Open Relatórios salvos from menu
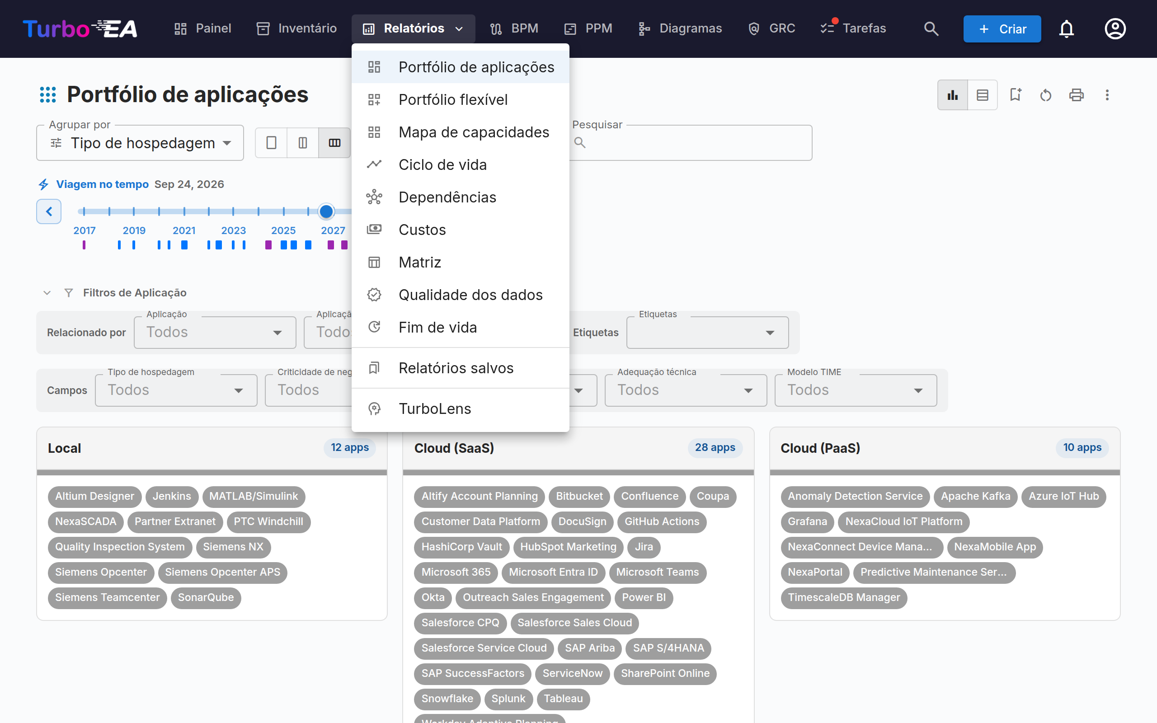The width and height of the screenshot is (1157, 723). tap(460, 368)
